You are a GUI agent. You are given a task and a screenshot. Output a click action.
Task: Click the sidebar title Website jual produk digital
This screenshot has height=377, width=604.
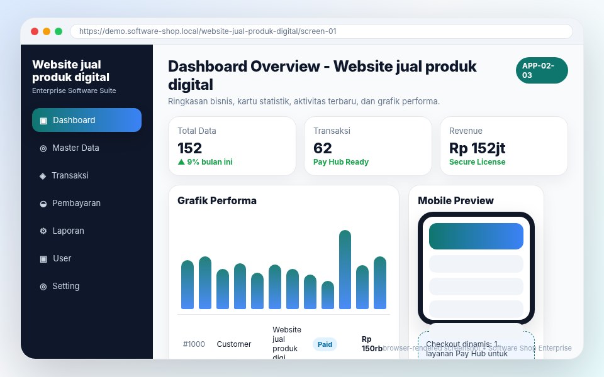click(71, 71)
